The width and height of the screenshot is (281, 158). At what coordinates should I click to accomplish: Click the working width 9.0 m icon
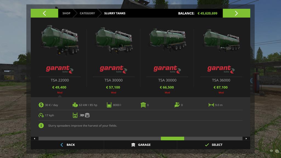pos(211,105)
